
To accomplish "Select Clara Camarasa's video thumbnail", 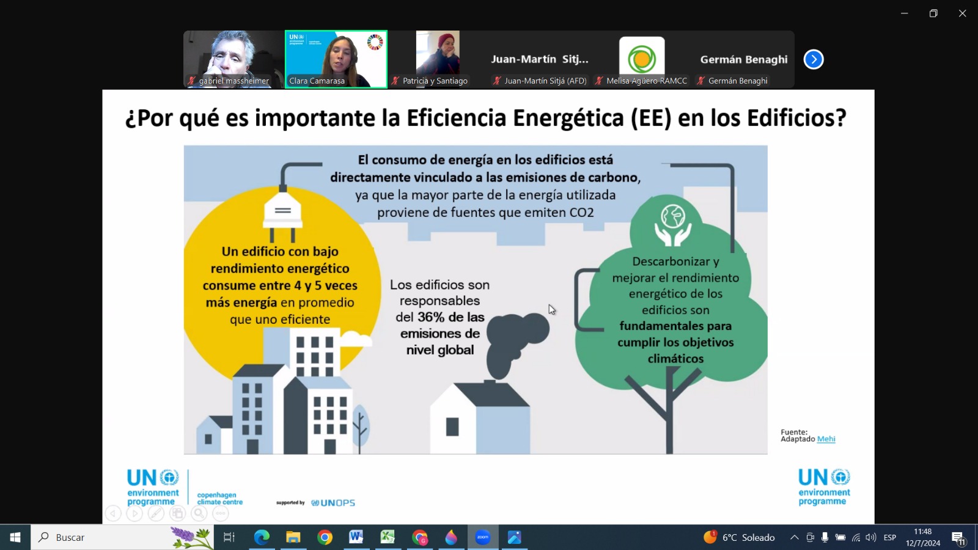I will pyautogui.click(x=336, y=59).
